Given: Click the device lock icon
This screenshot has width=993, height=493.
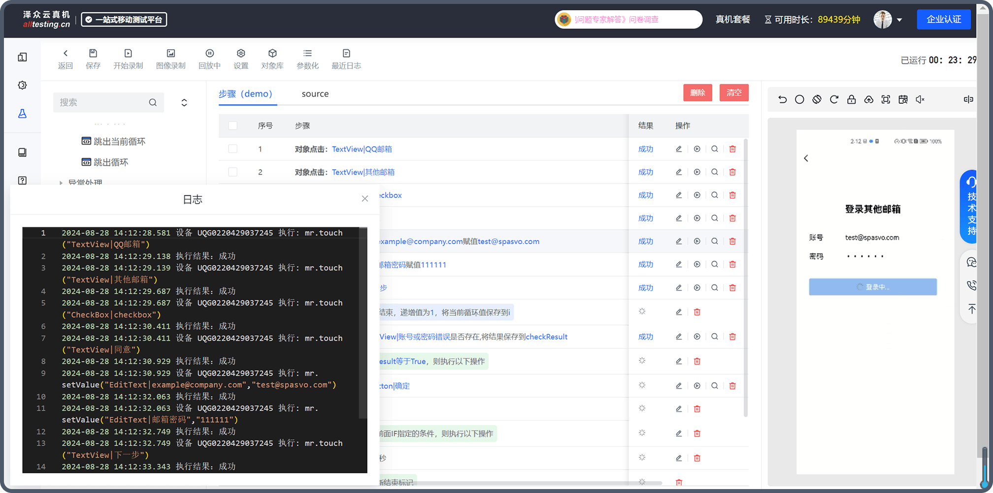Looking at the screenshot, I should 851,99.
